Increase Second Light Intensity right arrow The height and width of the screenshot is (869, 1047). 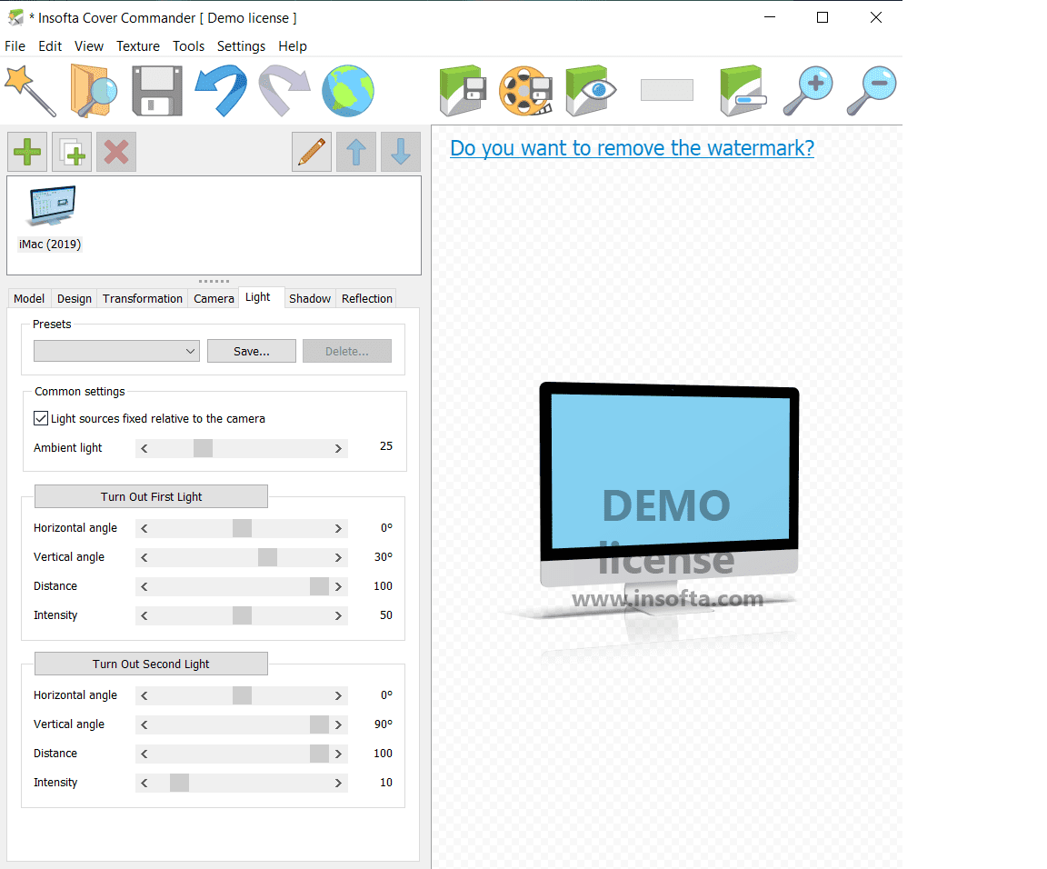pyautogui.click(x=338, y=783)
